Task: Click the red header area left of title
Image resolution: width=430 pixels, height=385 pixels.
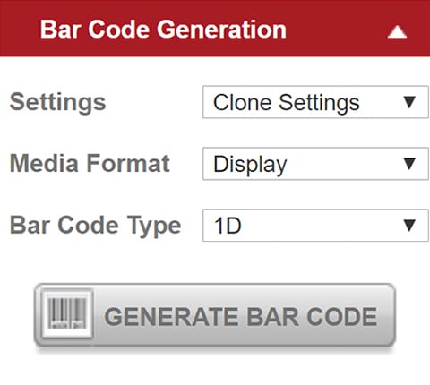Action: click(x=20, y=30)
